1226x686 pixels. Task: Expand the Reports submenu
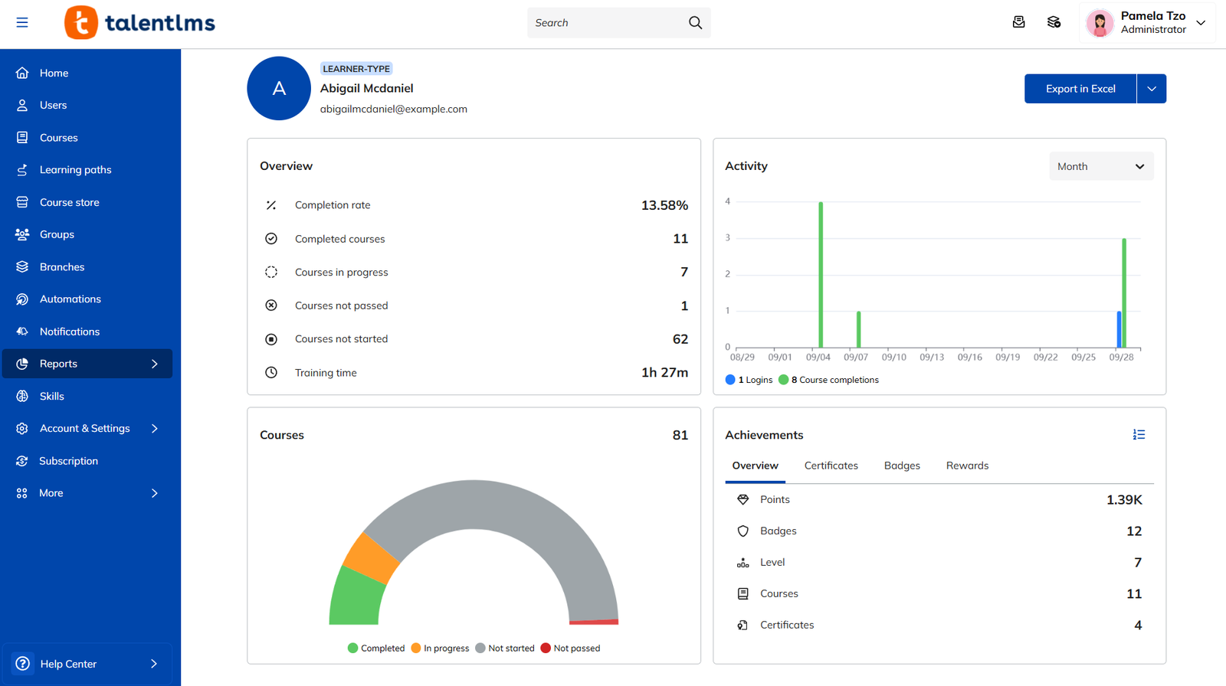click(x=87, y=364)
